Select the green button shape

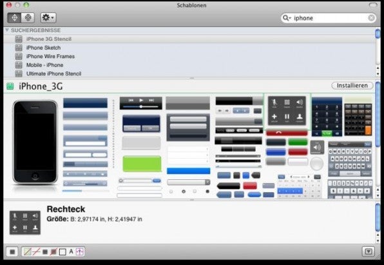298,142
